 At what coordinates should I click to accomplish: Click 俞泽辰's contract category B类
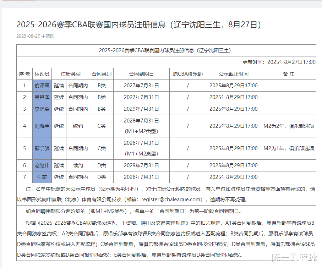pyautogui.click(x=102, y=86)
